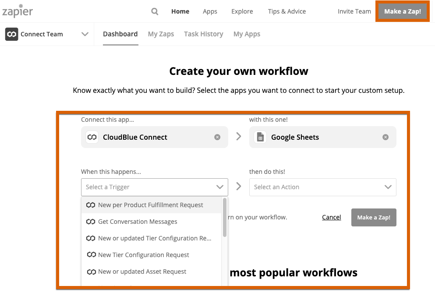This screenshot has width=435, height=300.
Task: Click the Zapier logo
Action: click(x=18, y=11)
